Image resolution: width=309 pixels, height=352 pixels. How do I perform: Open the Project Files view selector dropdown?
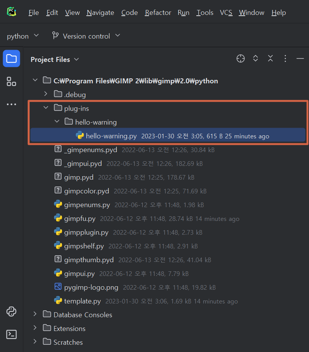(55, 60)
